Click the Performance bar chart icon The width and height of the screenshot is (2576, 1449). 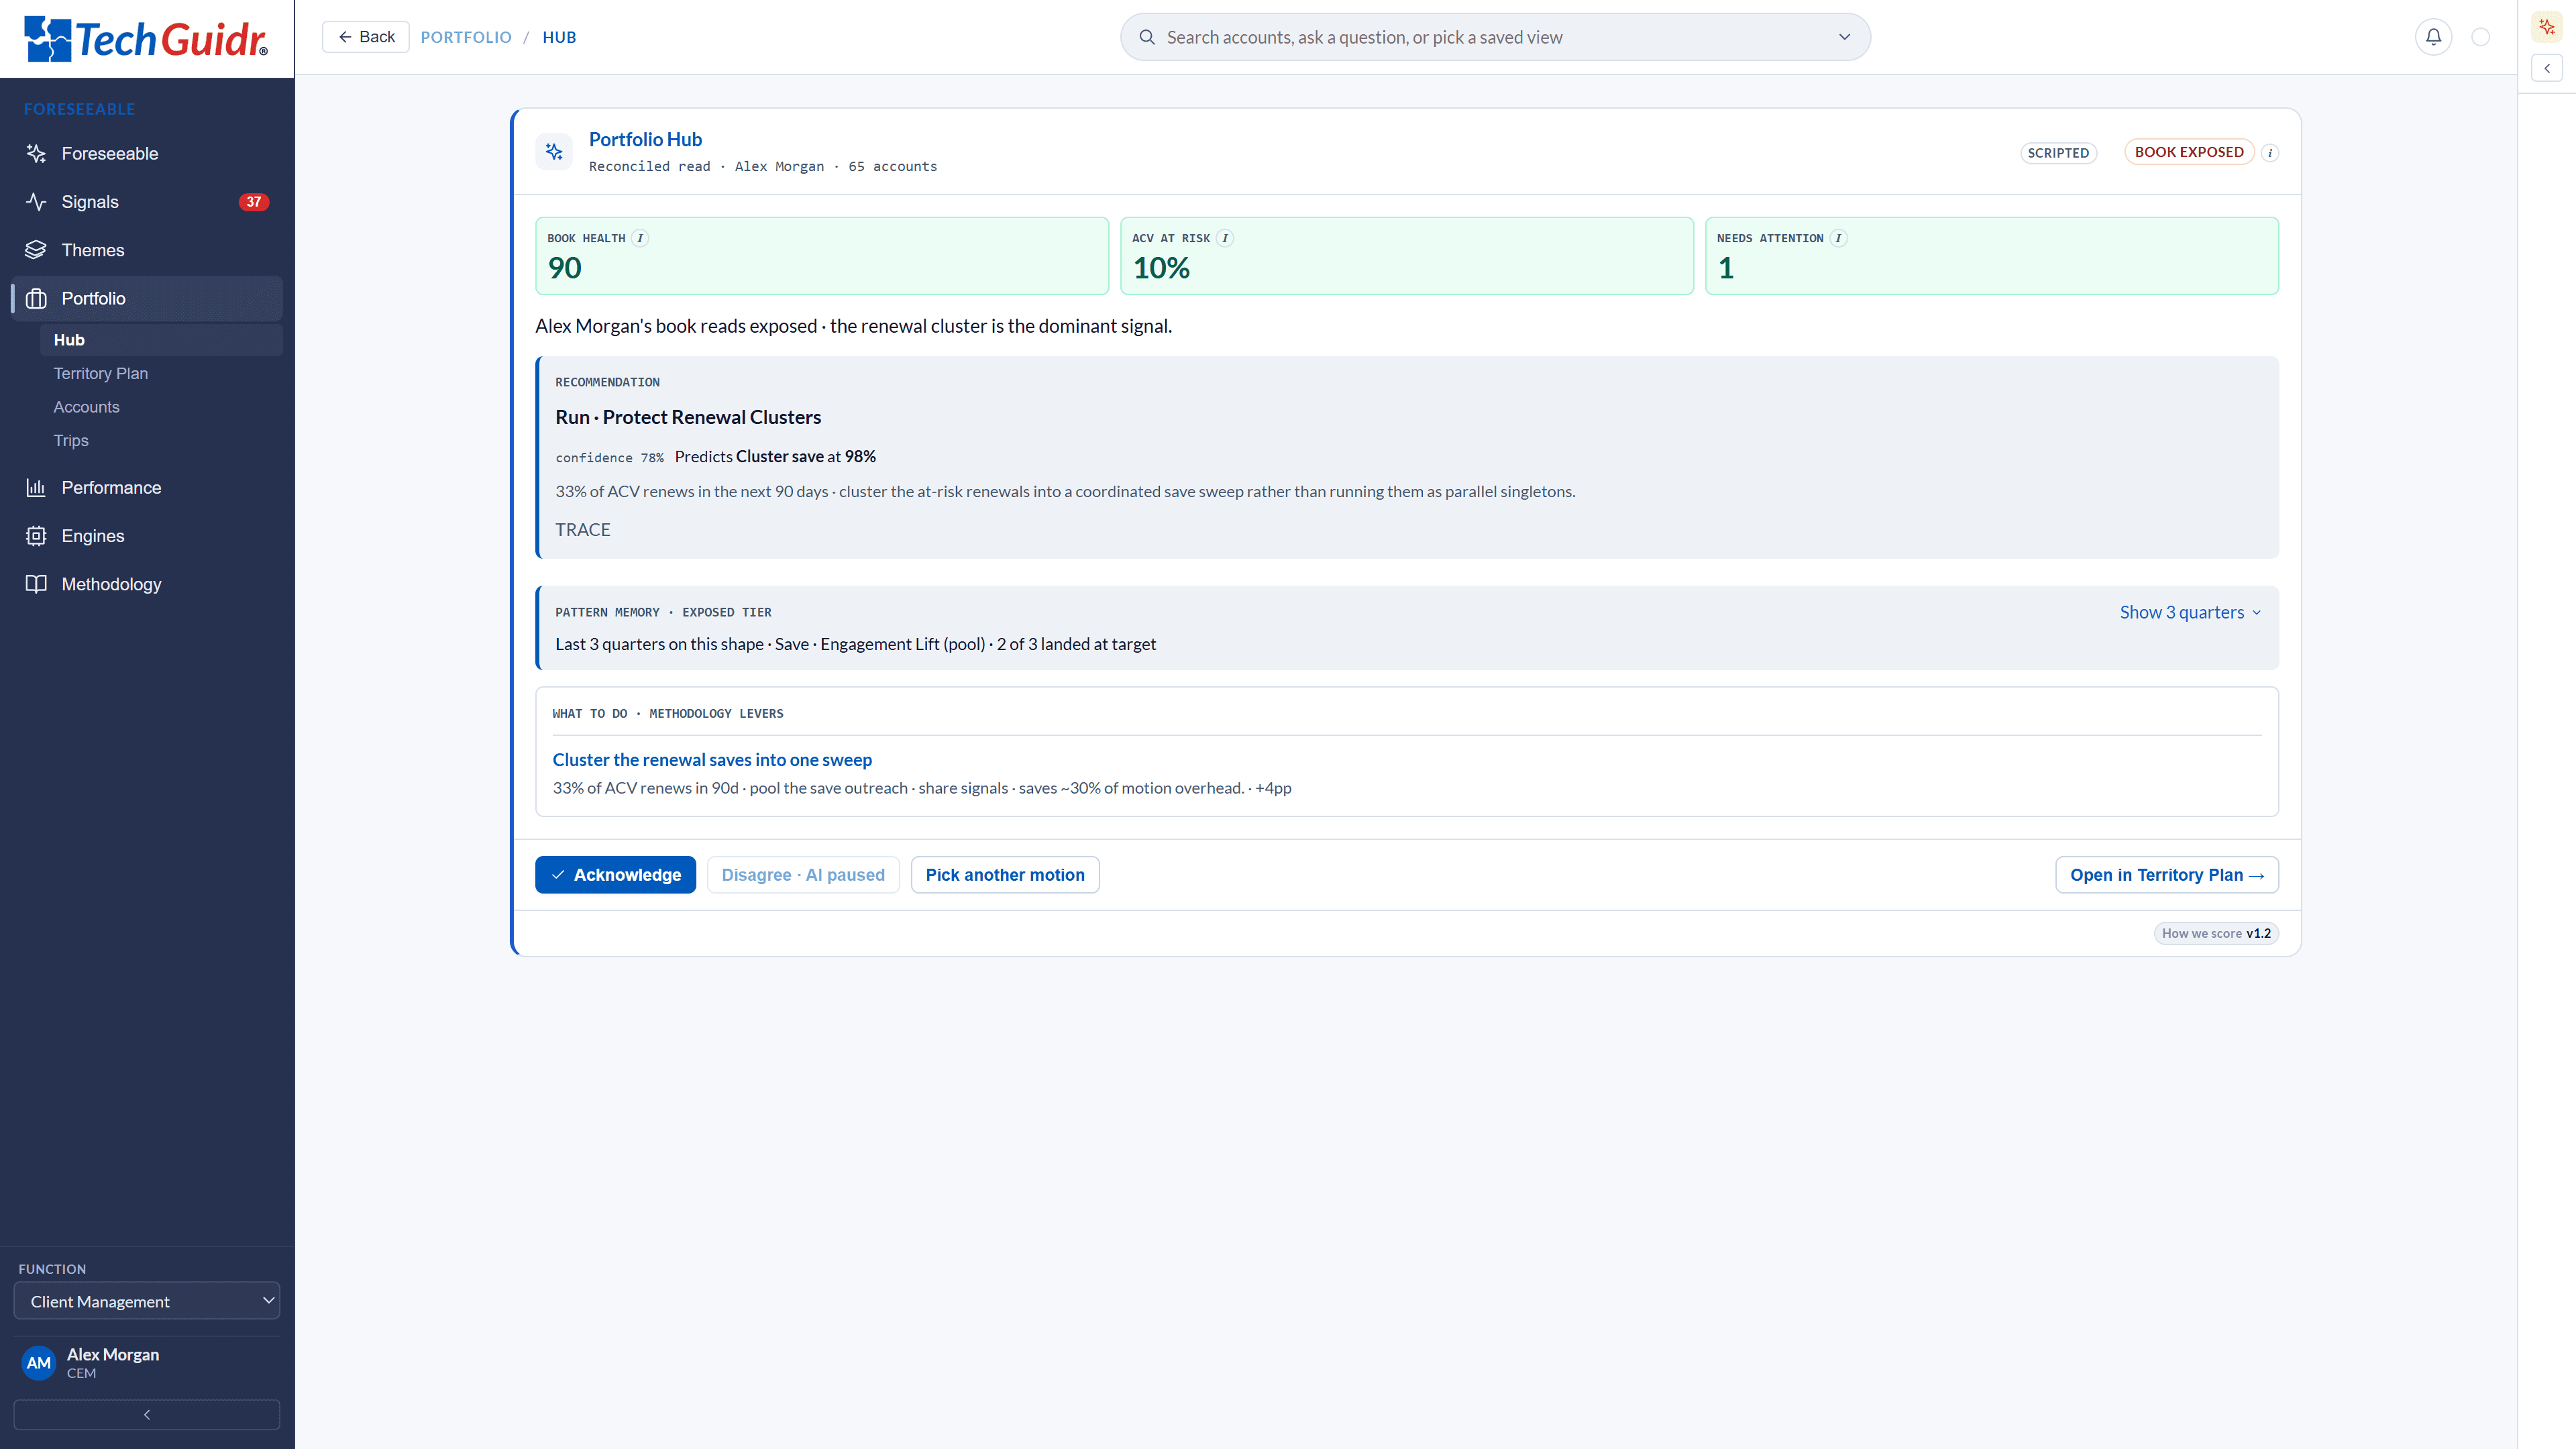click(36, 488)
